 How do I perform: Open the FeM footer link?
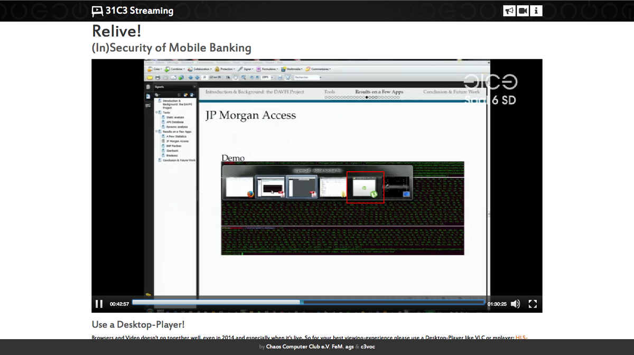tap(337, 347)
